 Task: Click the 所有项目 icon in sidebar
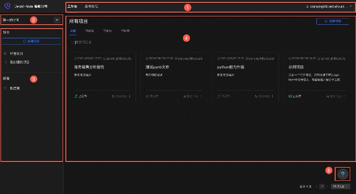5,53
